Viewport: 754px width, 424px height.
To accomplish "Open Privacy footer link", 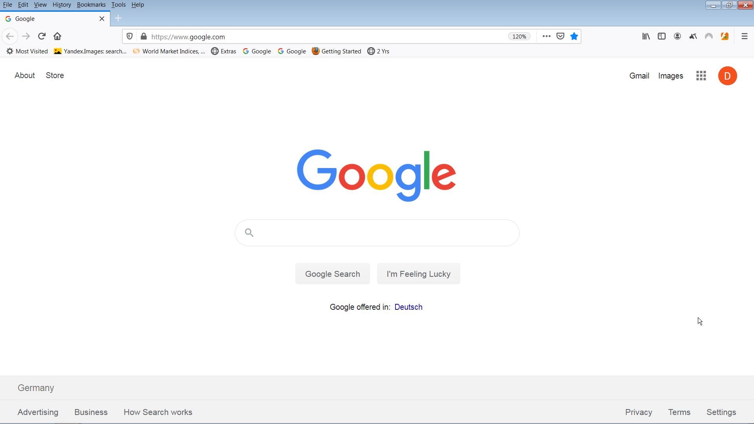I will [639, 412].
